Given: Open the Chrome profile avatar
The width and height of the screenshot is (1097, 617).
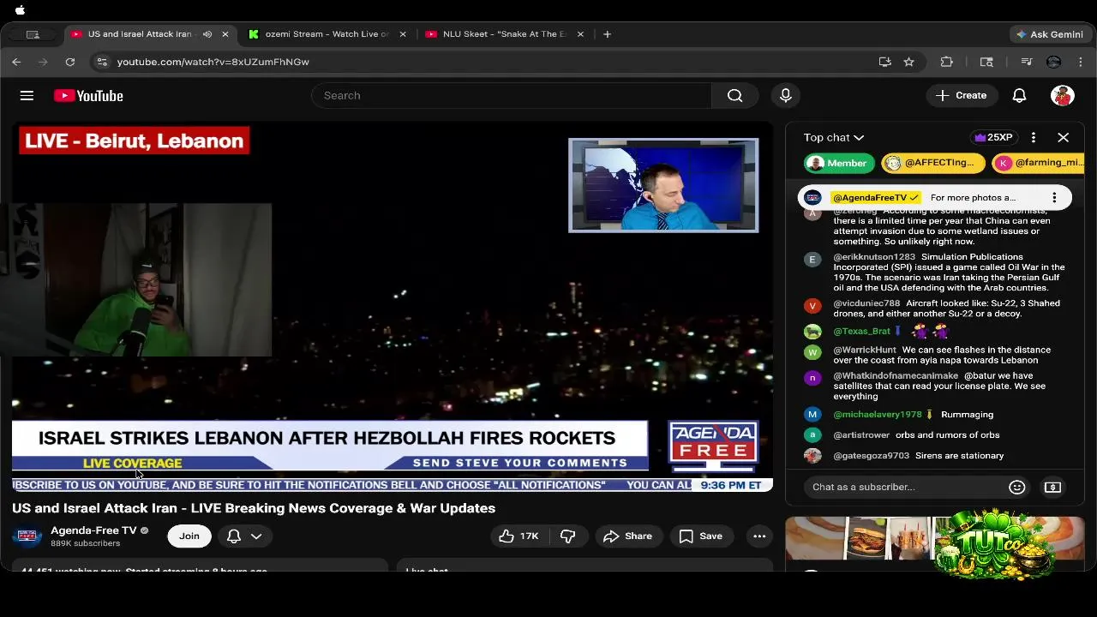Looking at the screenshot, I should tap(1054, 62).
